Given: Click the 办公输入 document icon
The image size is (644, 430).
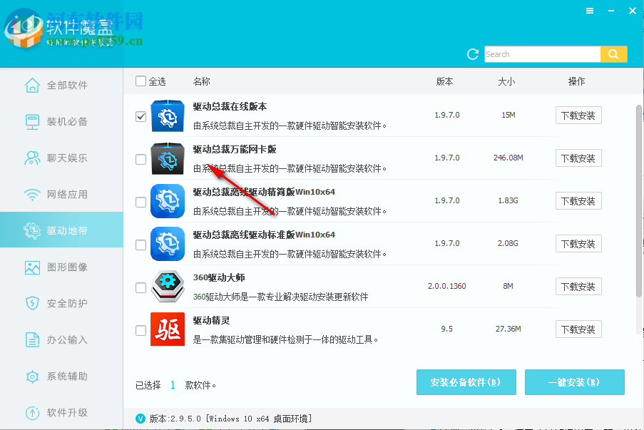Looking at the screenshot, I should 32,340.
